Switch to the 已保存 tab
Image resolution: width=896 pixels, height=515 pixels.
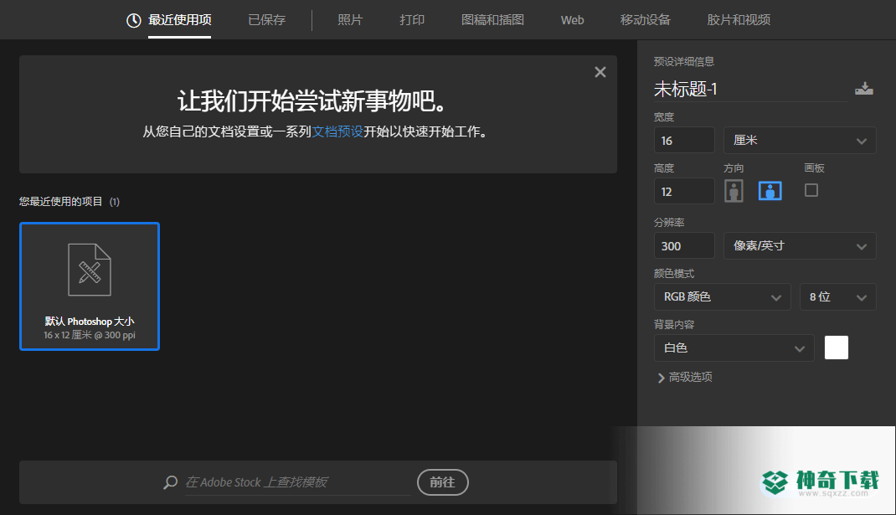[266, 20]
